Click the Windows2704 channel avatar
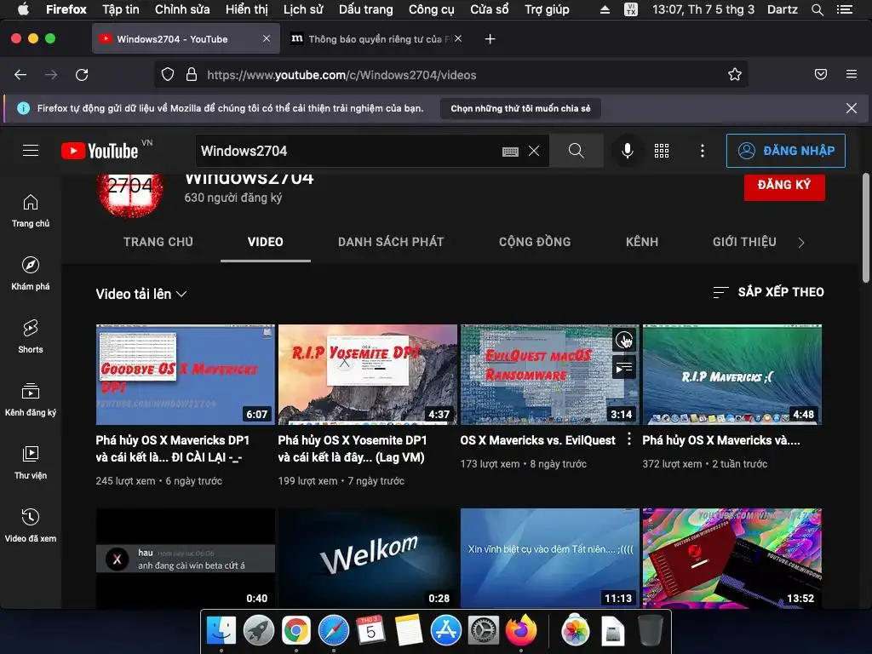The height and width of the screenshot is (654, 872). [x=130, y=195]
